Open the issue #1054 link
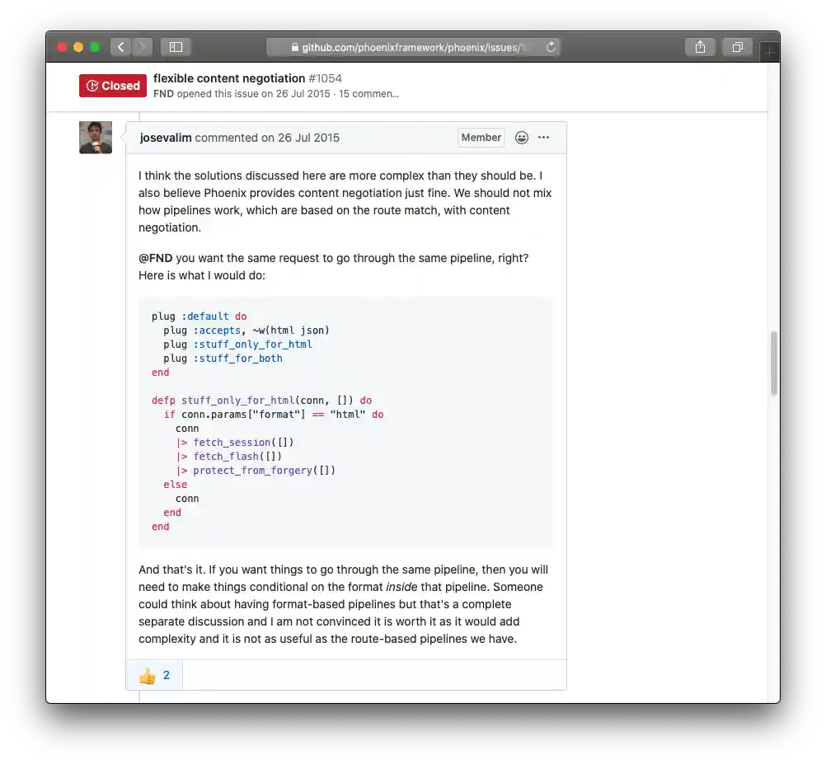This screenshot has height=764, width=826. (325, 78)
